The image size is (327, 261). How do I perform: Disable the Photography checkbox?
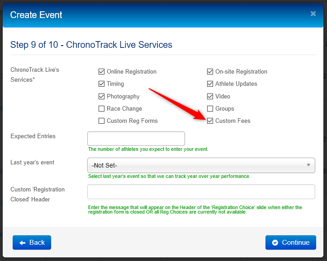(x=101, y=96)
